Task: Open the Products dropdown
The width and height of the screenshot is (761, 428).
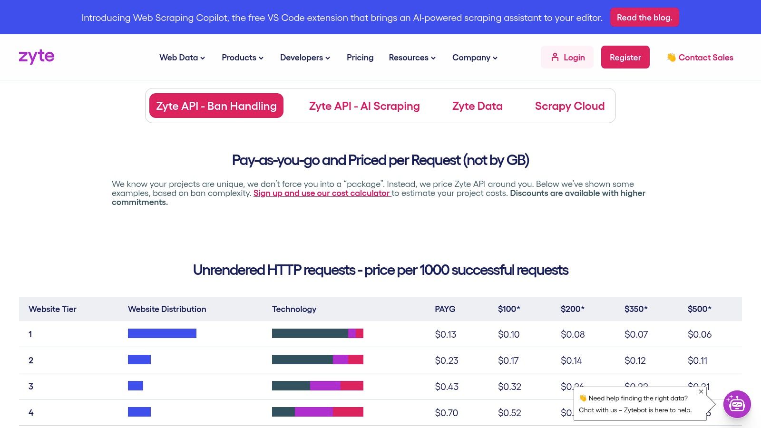Action: tap(242, 57)
